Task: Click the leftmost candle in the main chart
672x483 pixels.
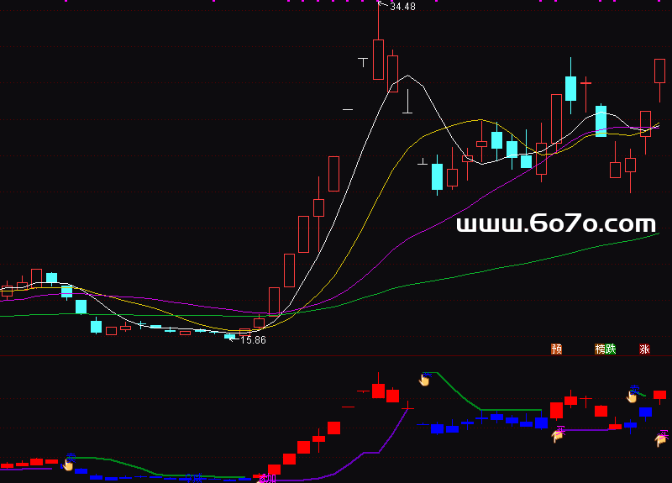Action: coord(7,291)
